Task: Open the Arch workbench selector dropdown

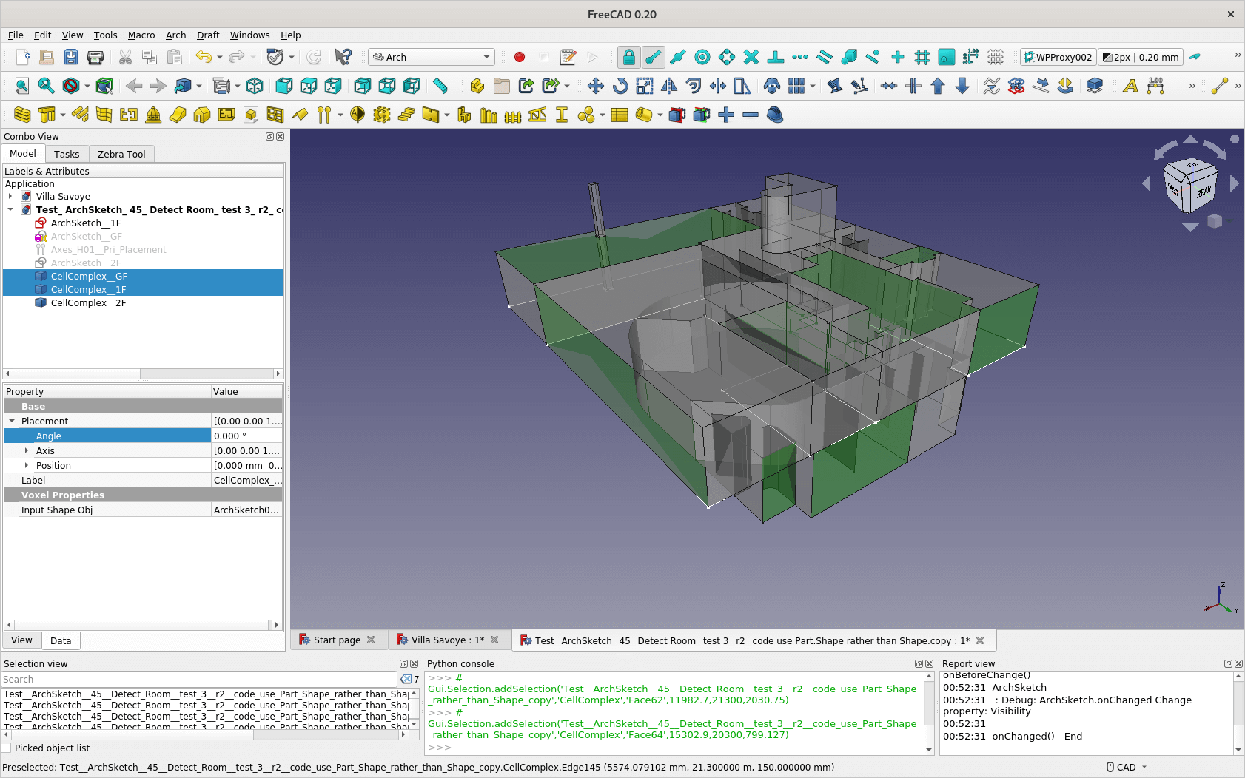Action: click(432, 57)
